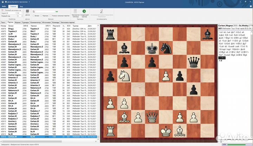This screenshot has width=253, height=146.
Task: Select game row 45876 Ju,W
Action: [48, 34]
